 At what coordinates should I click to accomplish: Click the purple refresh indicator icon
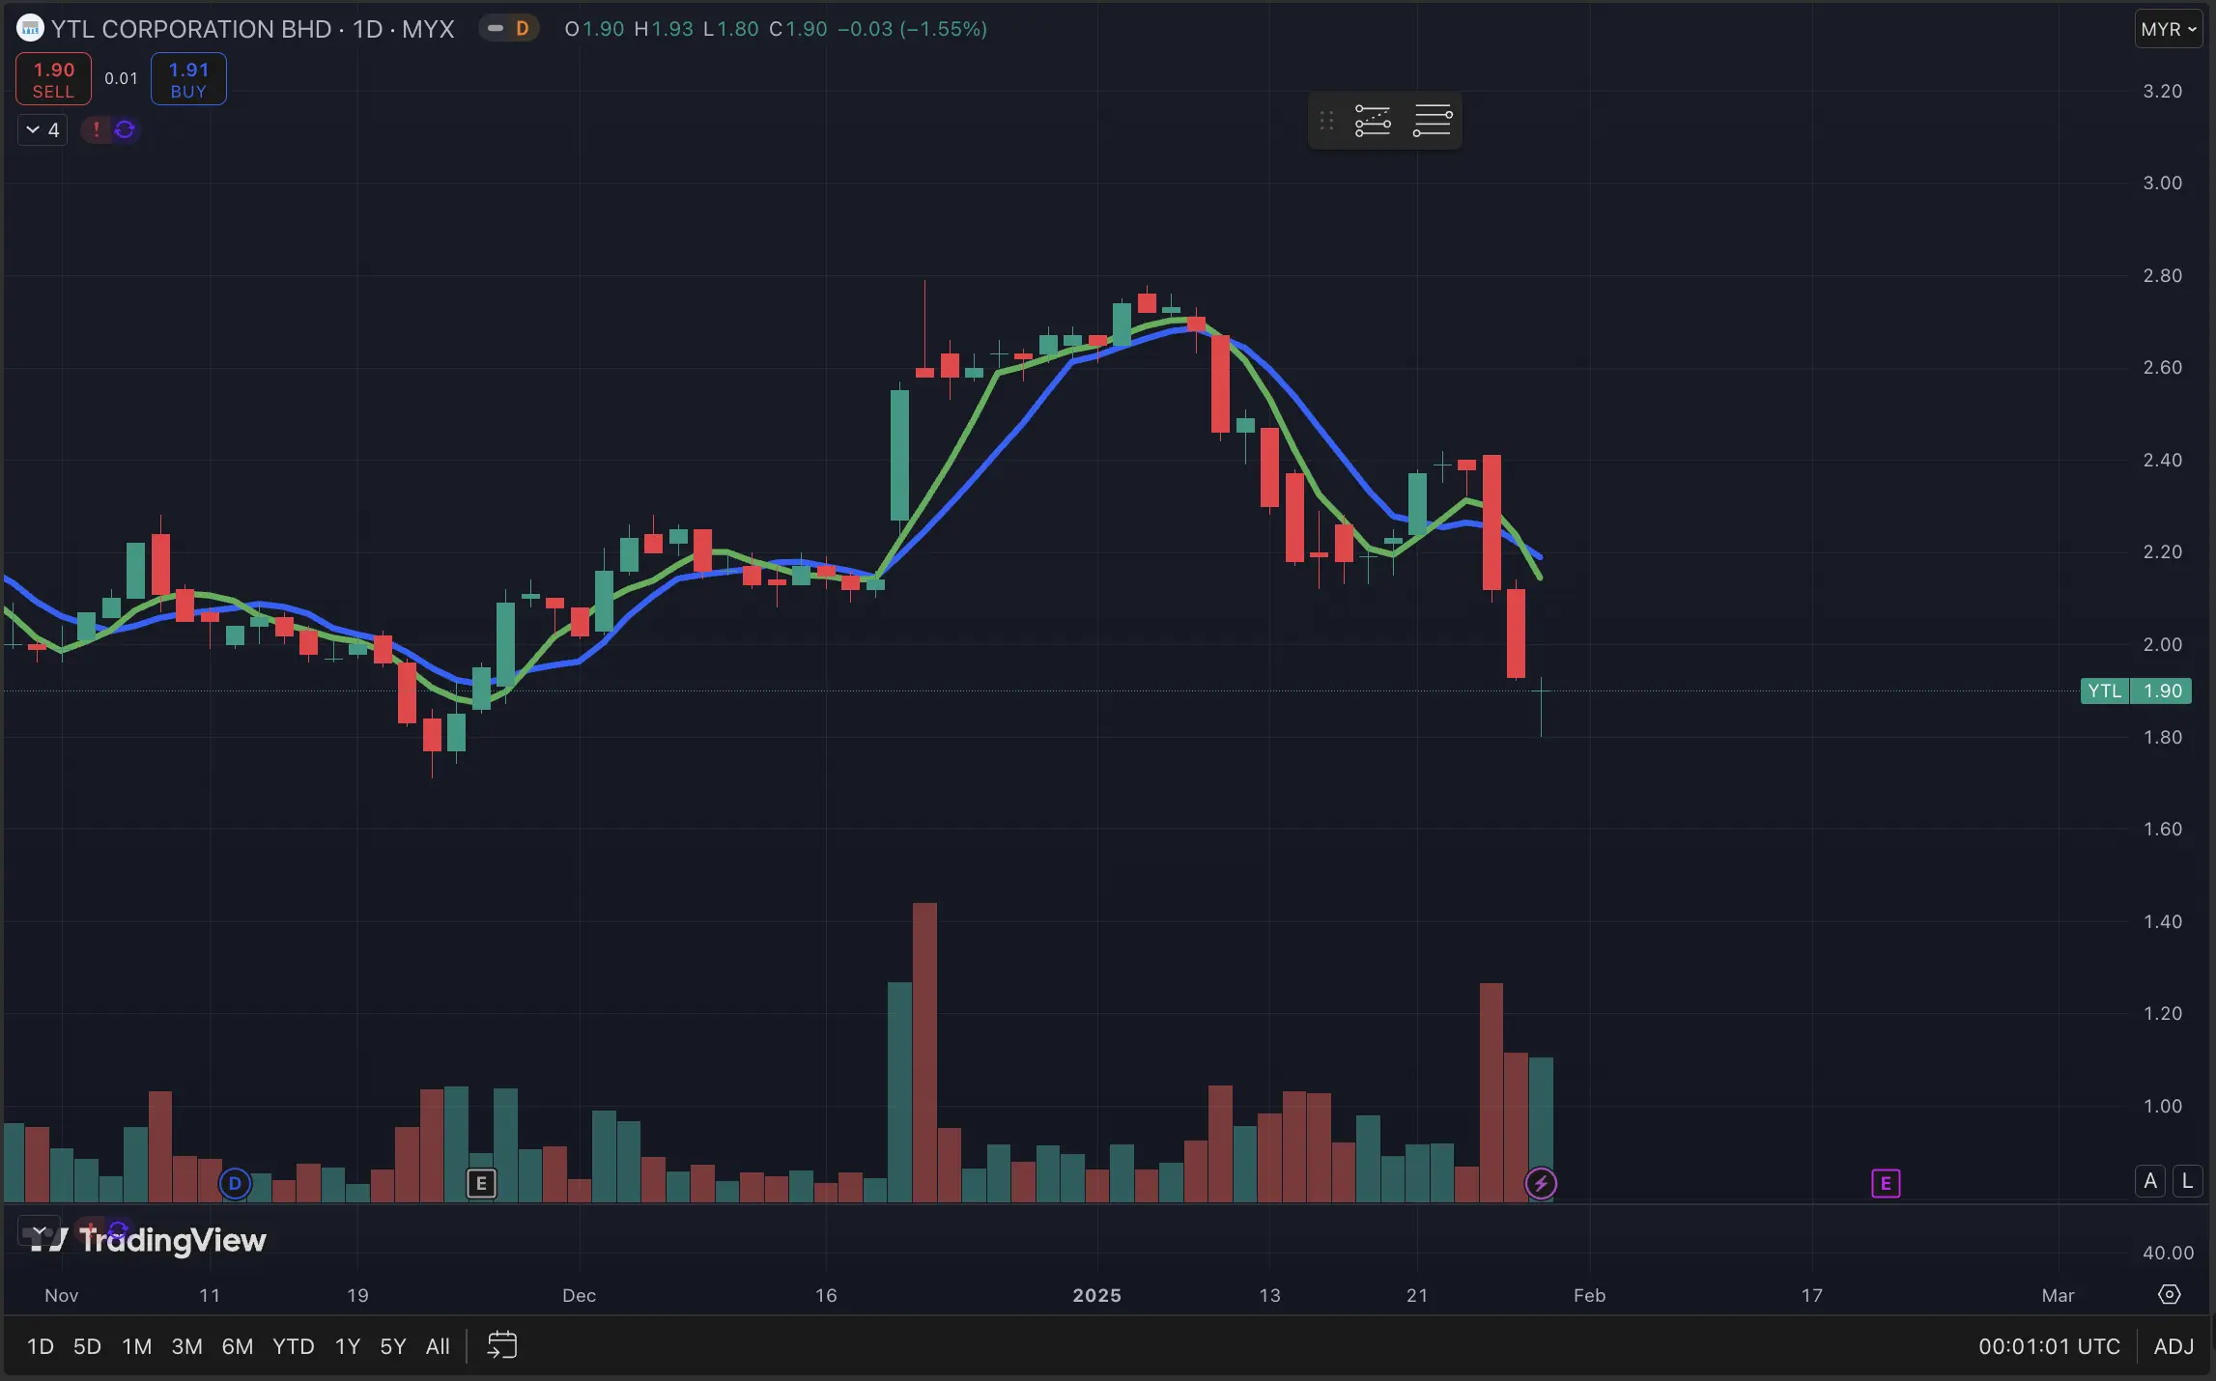125,129
